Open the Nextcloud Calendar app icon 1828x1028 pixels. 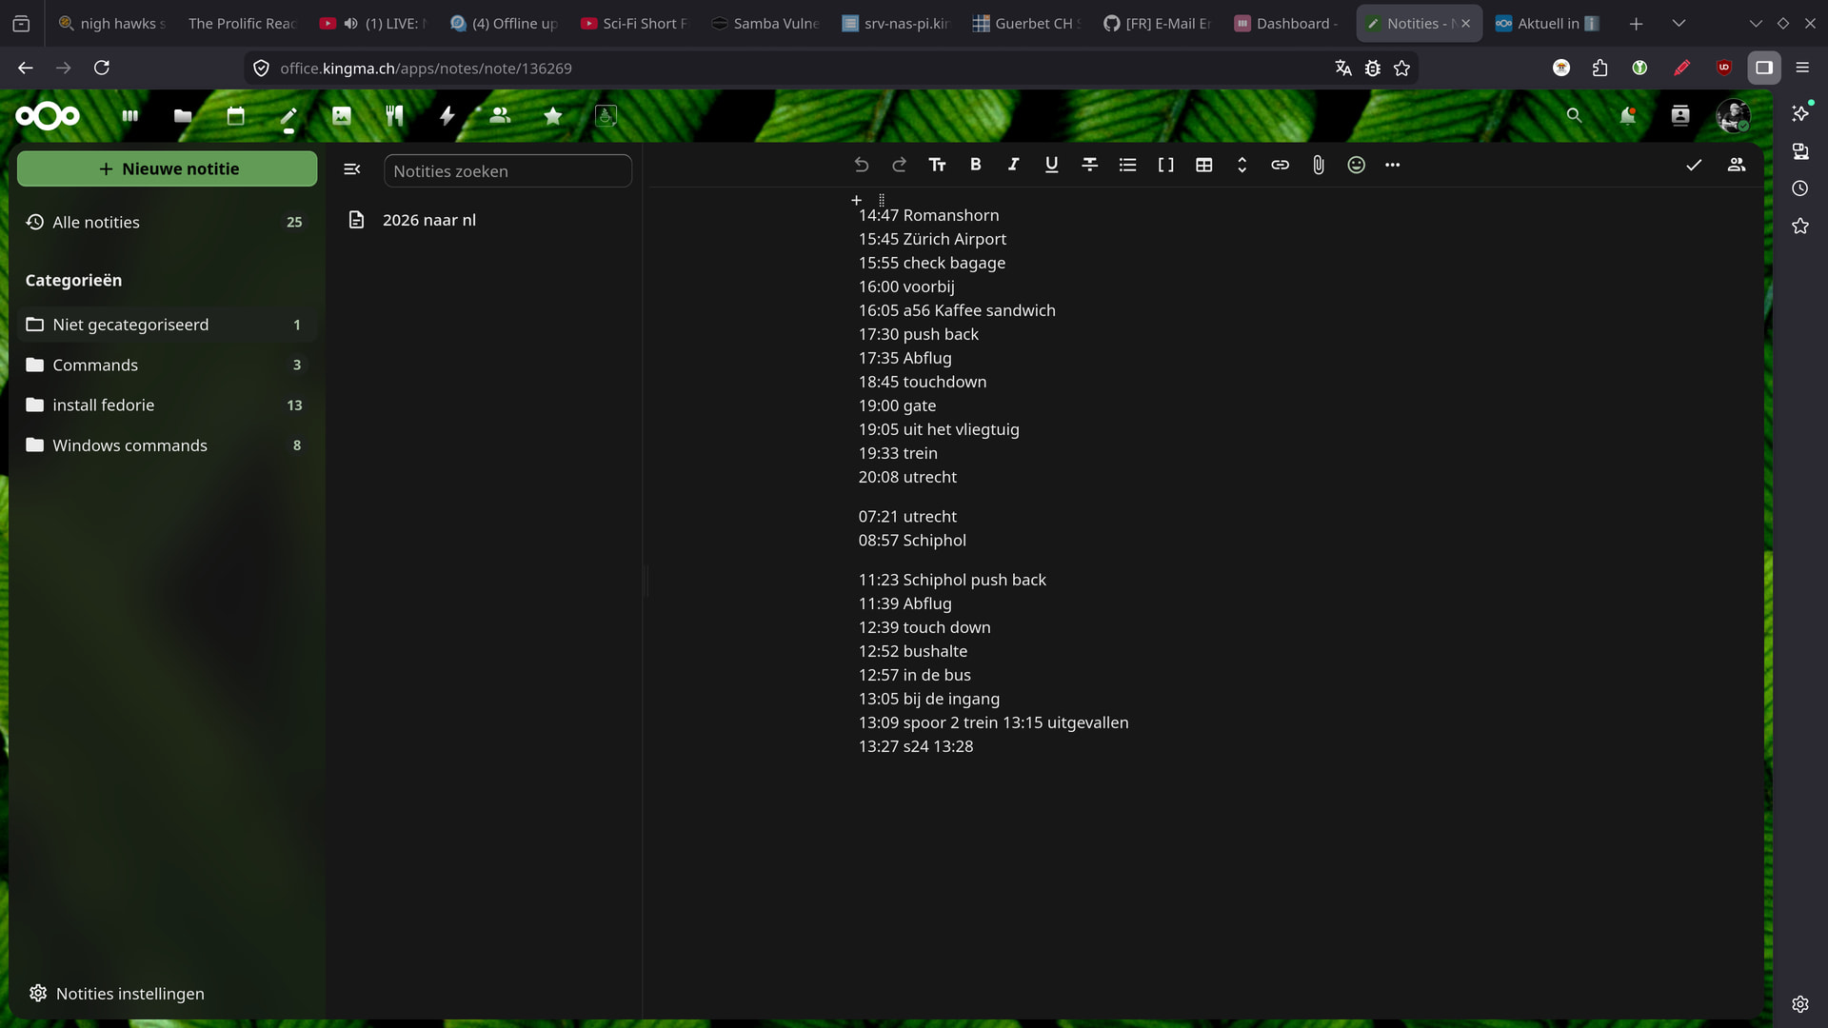(x=235, y=116)
